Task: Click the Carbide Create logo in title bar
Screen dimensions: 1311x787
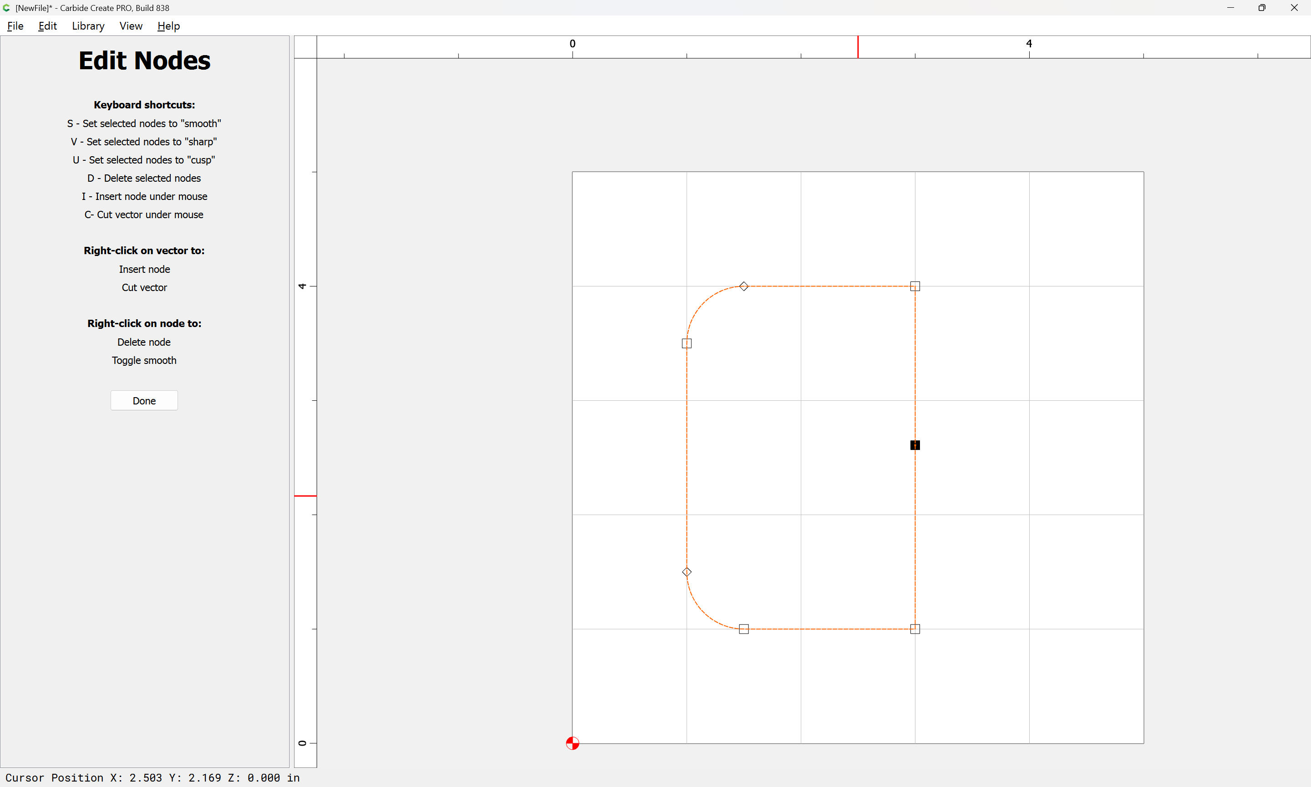Action: [7, 8]
